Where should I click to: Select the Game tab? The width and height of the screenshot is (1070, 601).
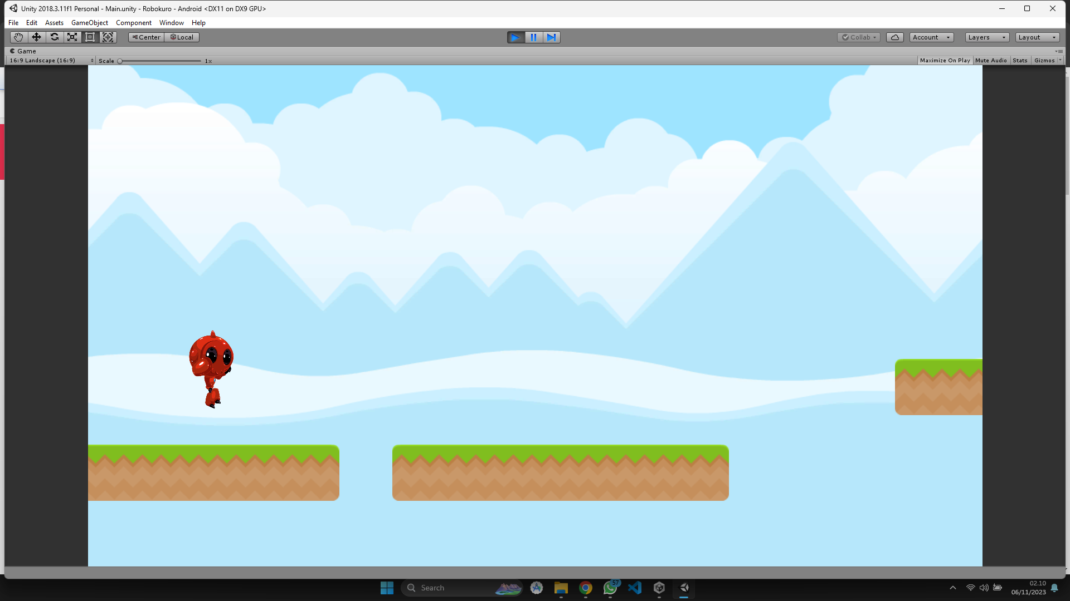click(23, 51)
